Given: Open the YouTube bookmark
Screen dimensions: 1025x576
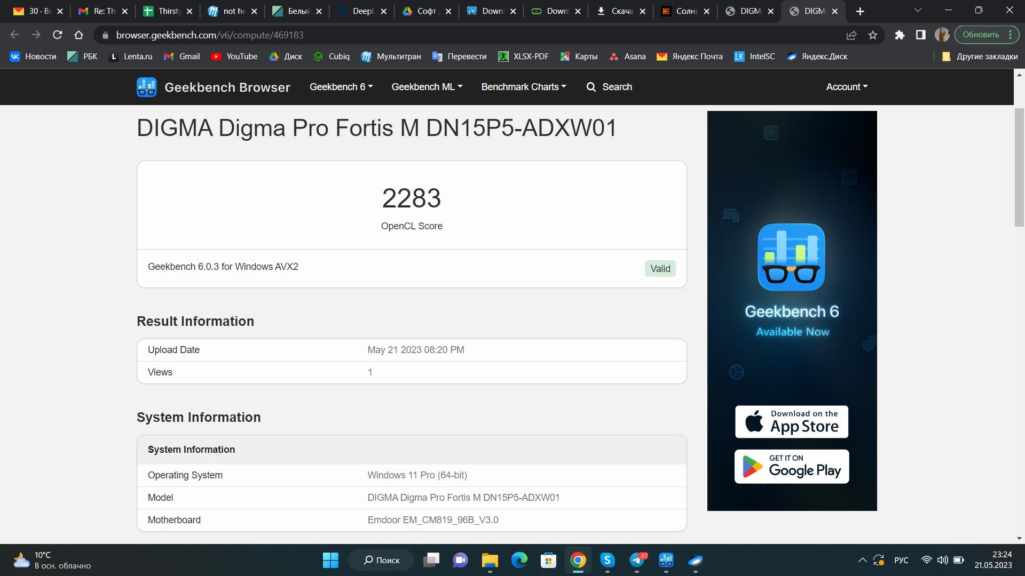Looking at the screenshot, I should [x=234, y=57].
